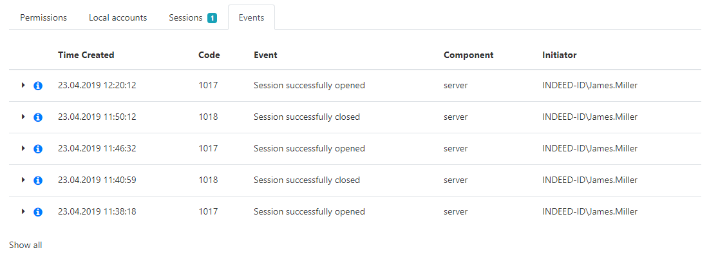Expand the 11:50:12 session closed row

[x=23, y=117]
